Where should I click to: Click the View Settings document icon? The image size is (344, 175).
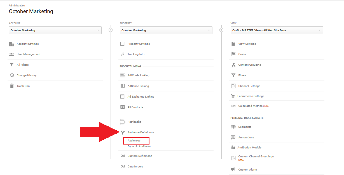233,44
